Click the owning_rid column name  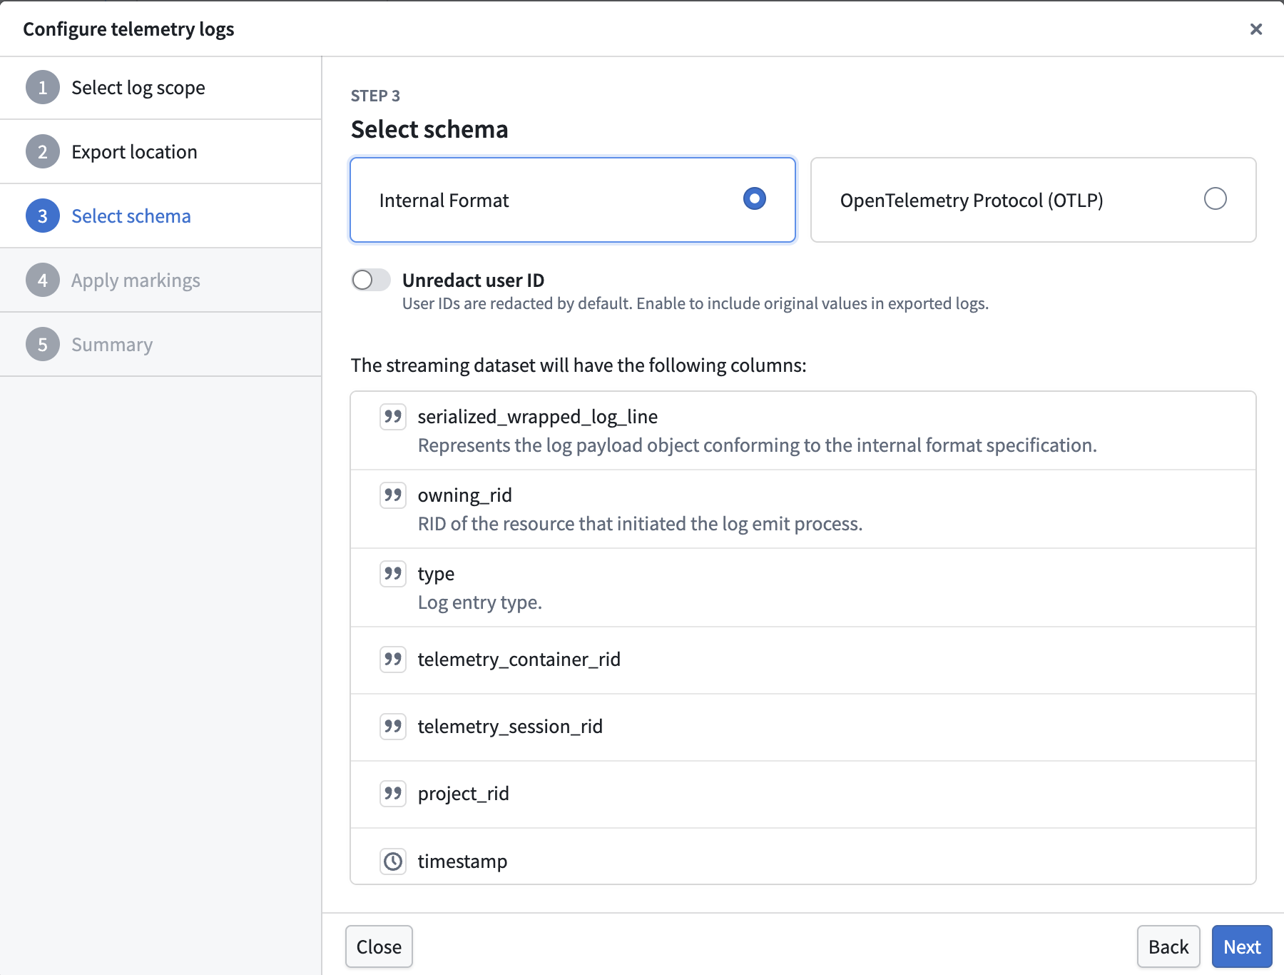[x=465, y=495]
